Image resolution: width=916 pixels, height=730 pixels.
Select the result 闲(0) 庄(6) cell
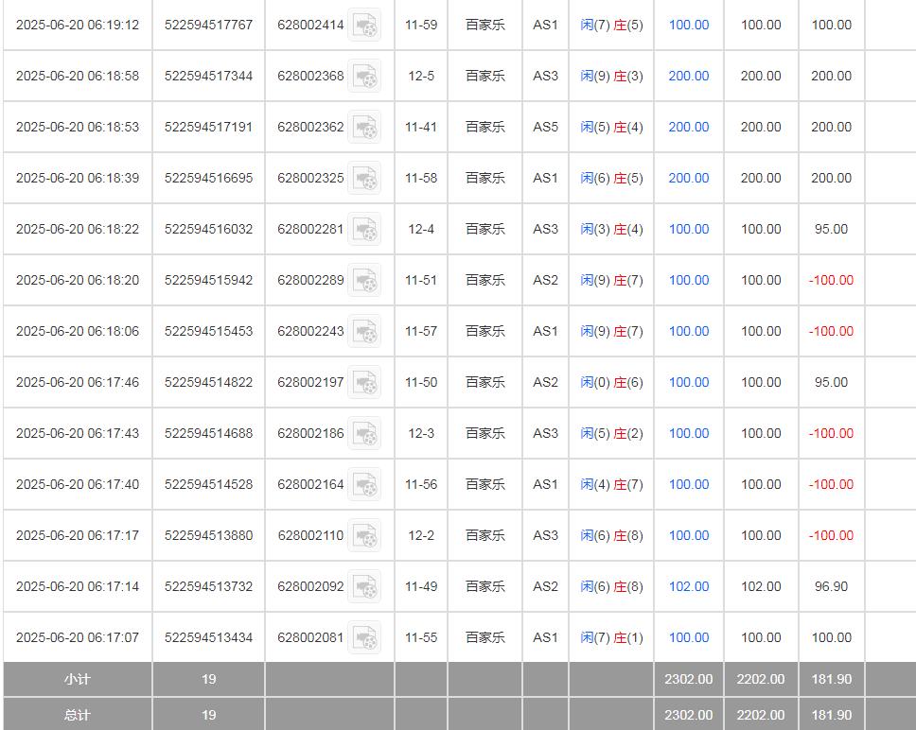[x=611, y=382]
